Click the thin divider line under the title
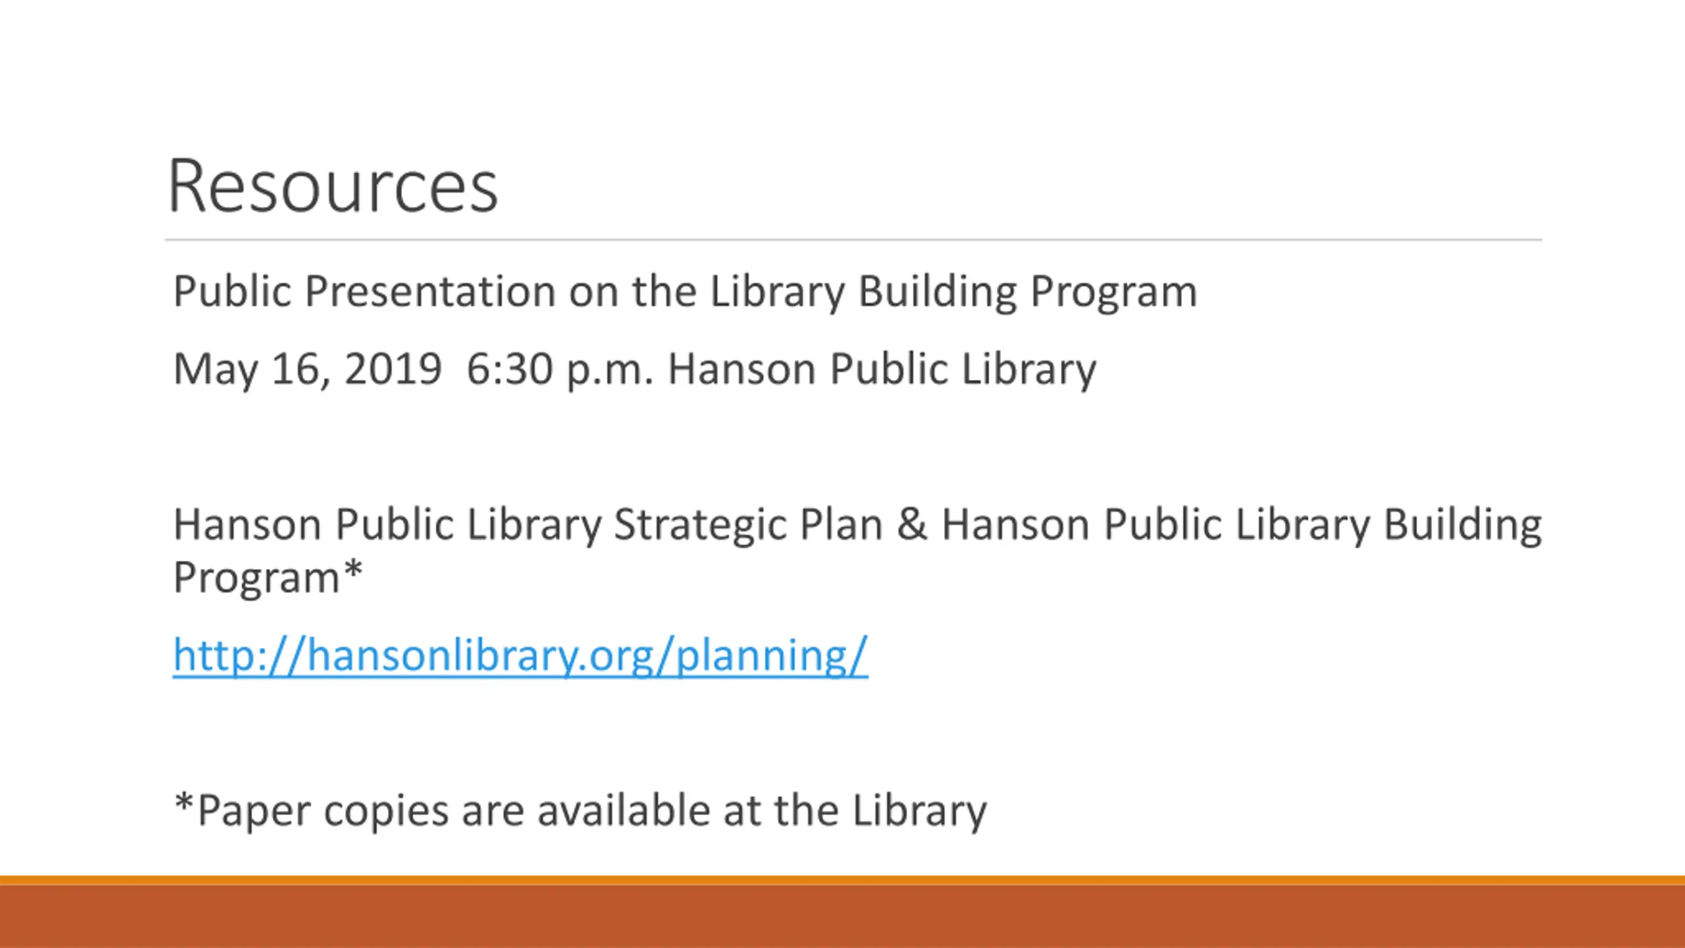The image size is (1685, 948). click(853, 240)
